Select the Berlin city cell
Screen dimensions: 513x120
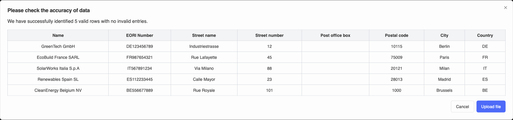pos(444,46)
